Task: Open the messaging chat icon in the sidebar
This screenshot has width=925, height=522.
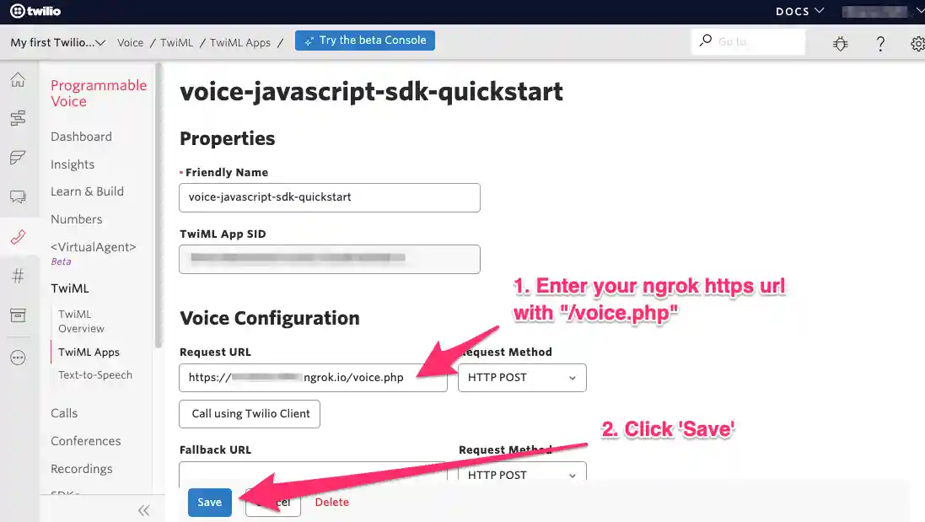Action: 18,196
